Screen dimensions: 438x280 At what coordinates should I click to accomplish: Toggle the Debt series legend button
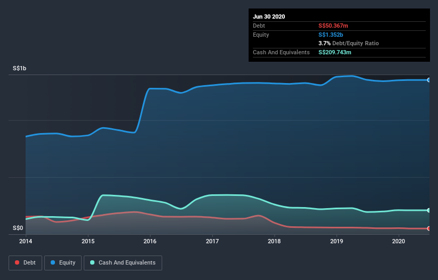[x=25, y=263]
